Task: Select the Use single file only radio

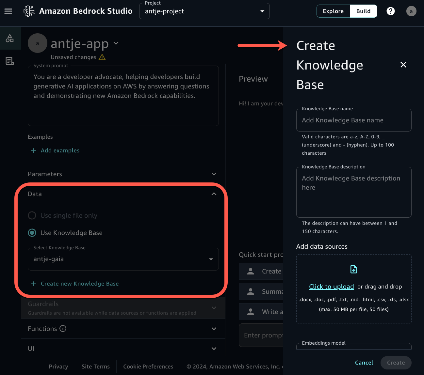Action: pyautogui.click(x=32, y=215)
